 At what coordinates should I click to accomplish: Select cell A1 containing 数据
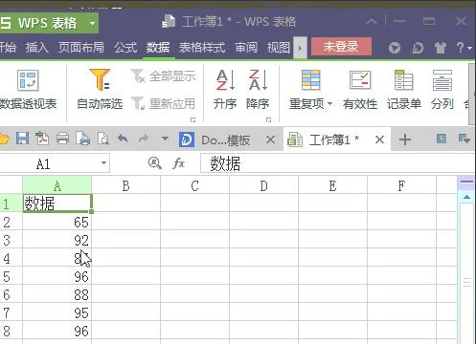57,204
